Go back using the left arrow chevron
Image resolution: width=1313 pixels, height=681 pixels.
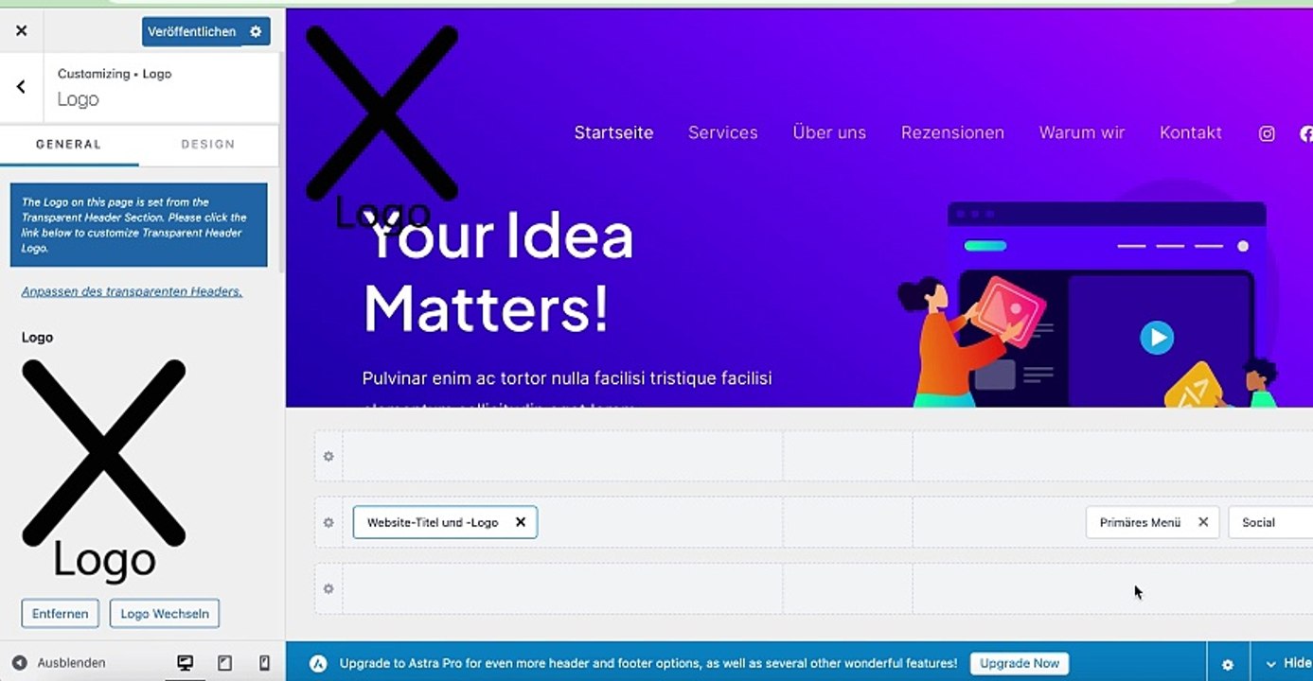[x=21, y=87]
